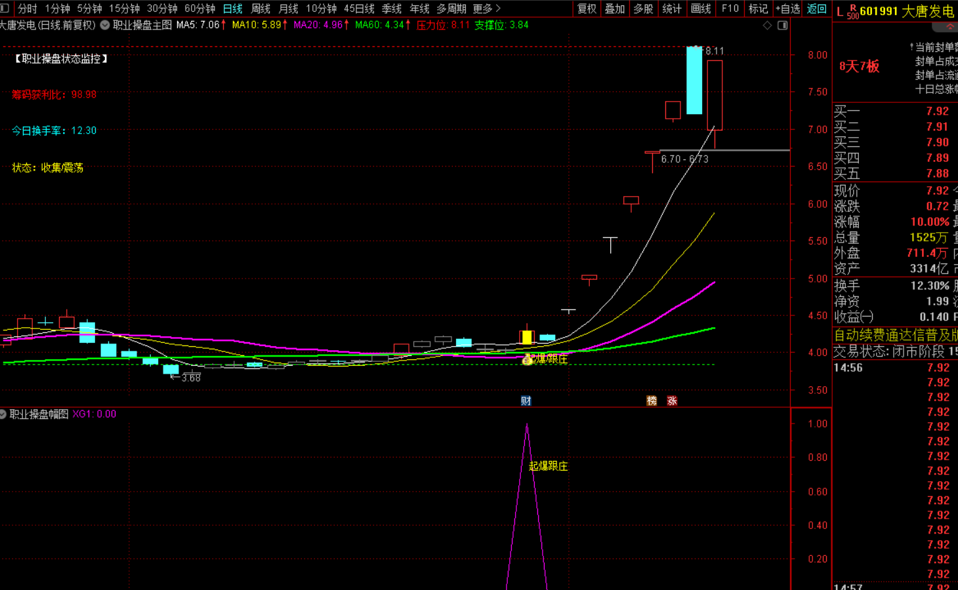Click the 返回 link
The image size is (958, 590).
pyautogui.click(x=817, y=9)
